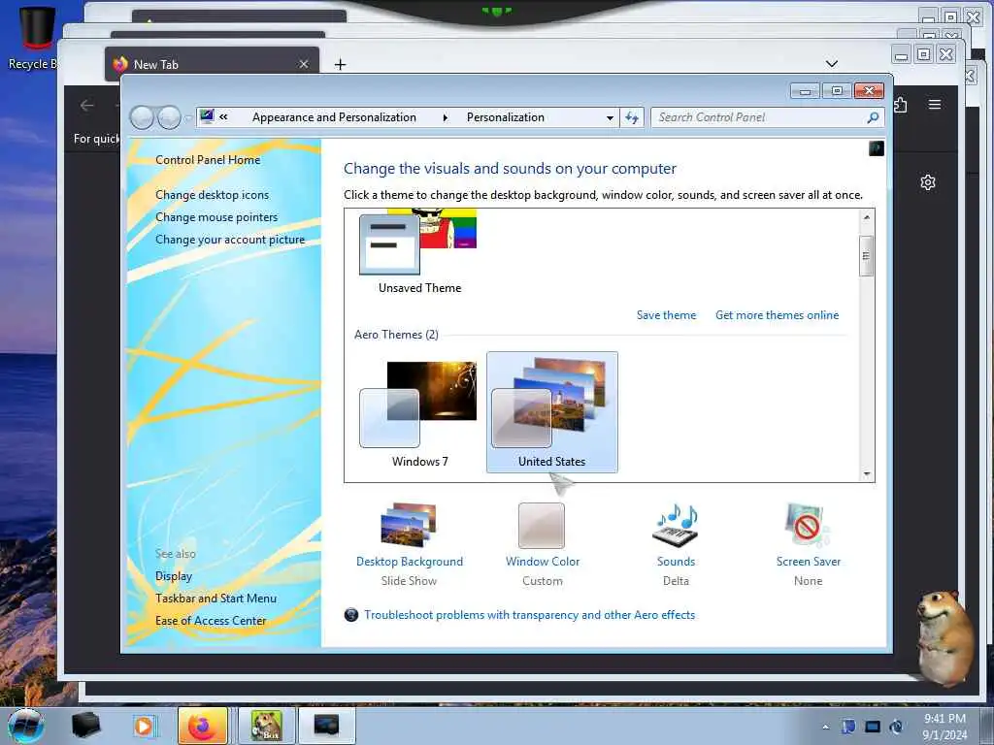Click the Action Center flag tray icon
994x745 pixels.
pos(848,727)
